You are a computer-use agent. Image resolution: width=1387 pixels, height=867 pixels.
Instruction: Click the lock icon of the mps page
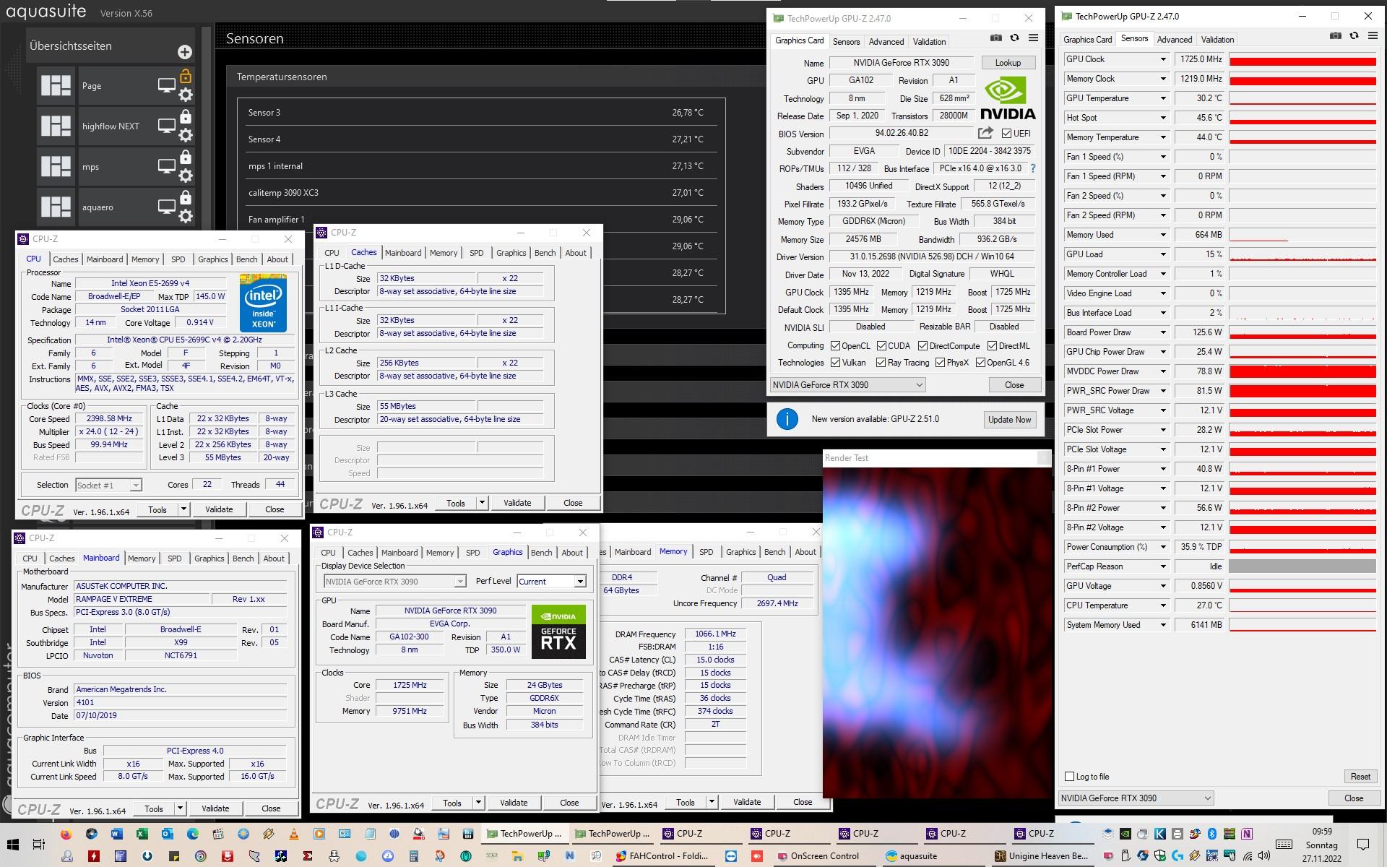(x=186, y=157)
